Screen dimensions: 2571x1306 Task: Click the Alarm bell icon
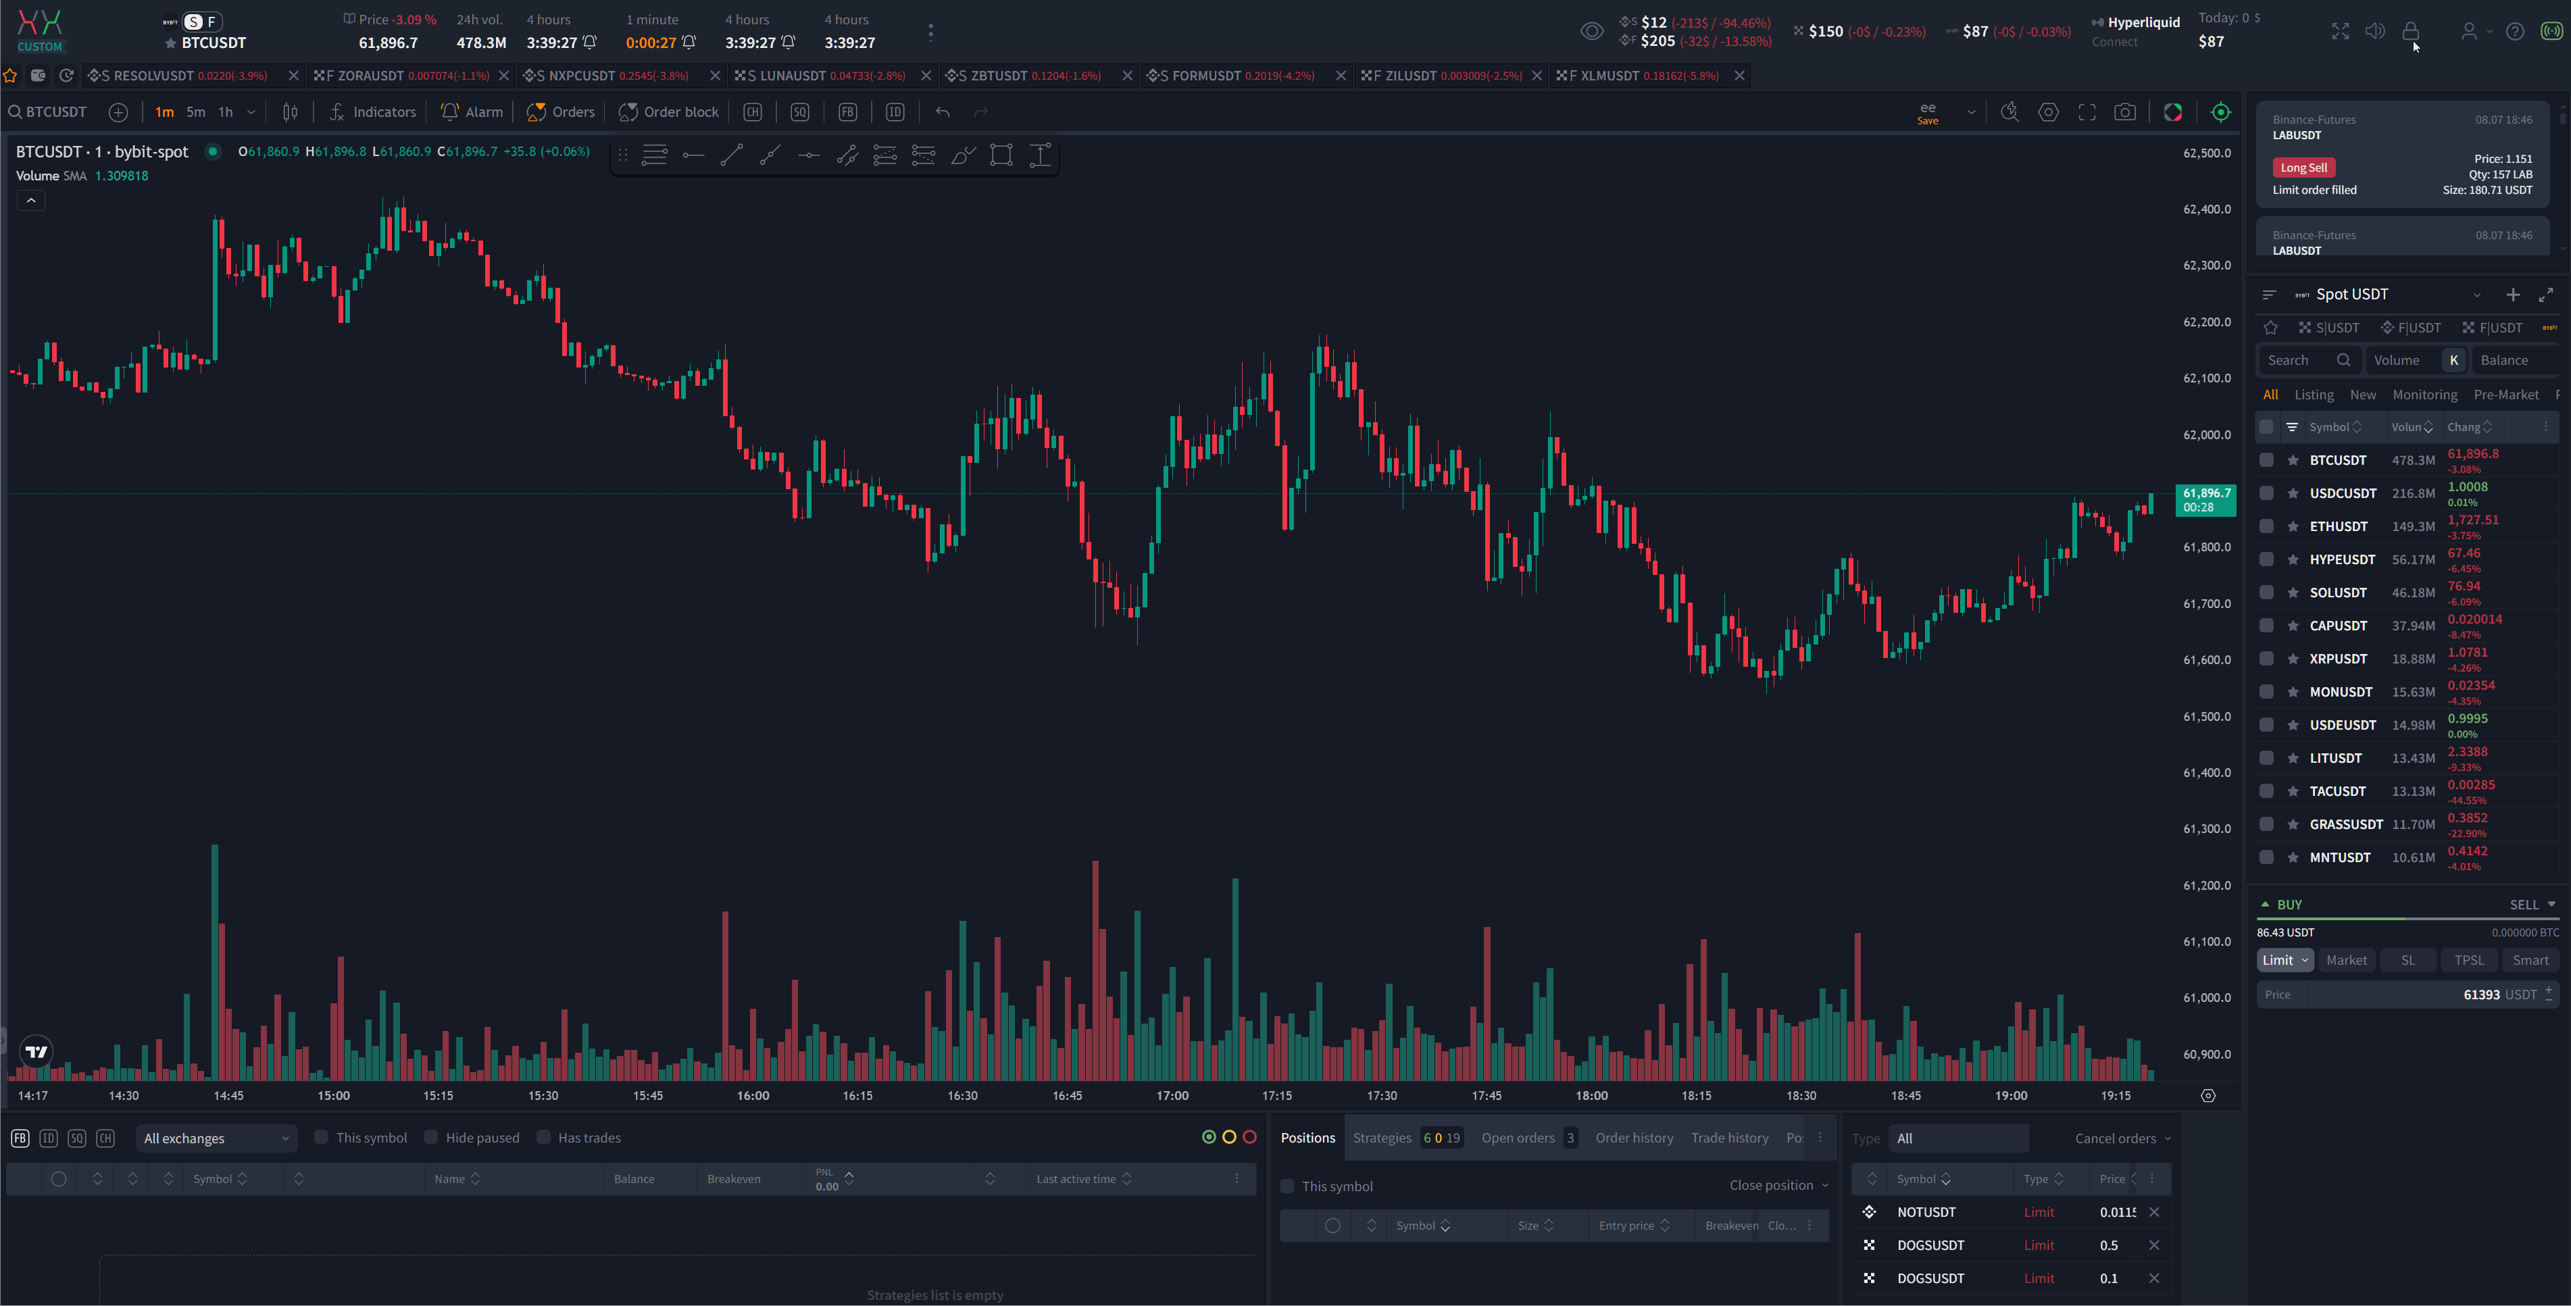point(450,111)
